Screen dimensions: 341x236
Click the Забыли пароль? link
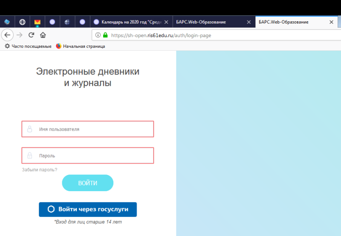click(x=39, y=170)
